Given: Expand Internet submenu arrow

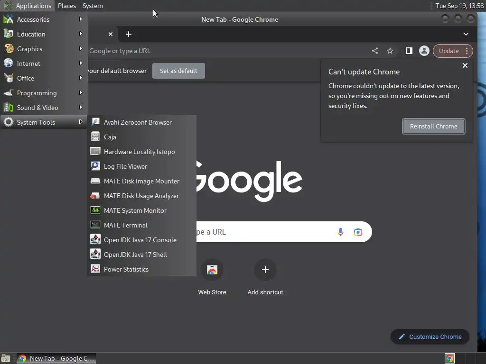Looking at the screenshot, I should click(x=81, y=63).
